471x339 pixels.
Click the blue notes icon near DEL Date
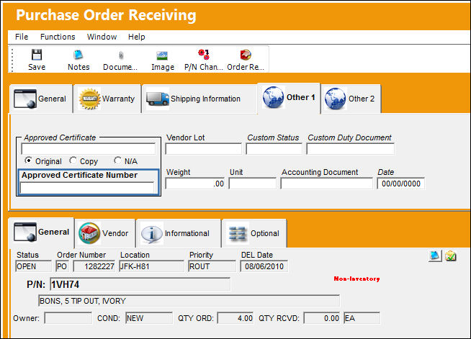[x=435, y=256]
